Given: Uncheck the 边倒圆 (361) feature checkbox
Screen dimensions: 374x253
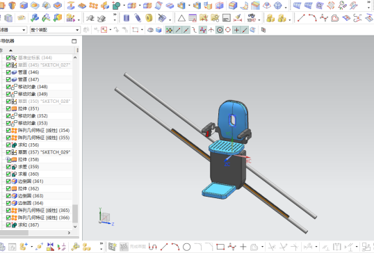Looking at the screenshot, I should (x=8, y=181).
